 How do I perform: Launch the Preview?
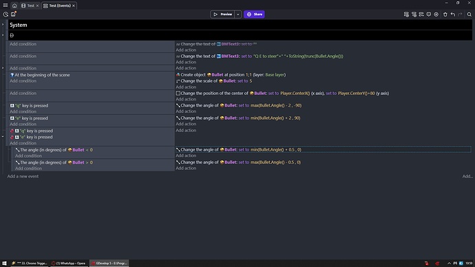pos(222,14)
